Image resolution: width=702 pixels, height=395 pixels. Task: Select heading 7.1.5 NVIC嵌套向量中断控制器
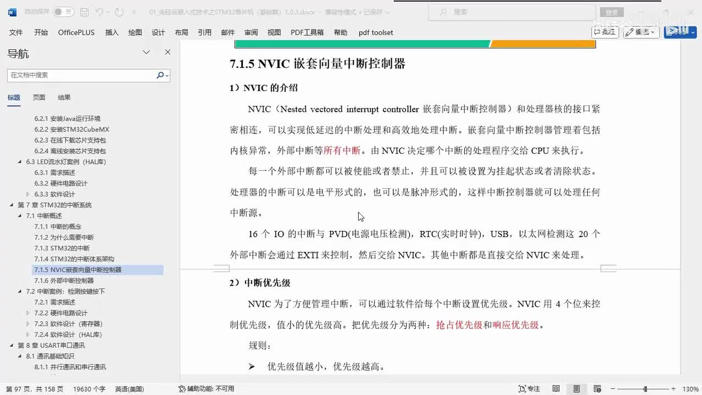[78, 270]
